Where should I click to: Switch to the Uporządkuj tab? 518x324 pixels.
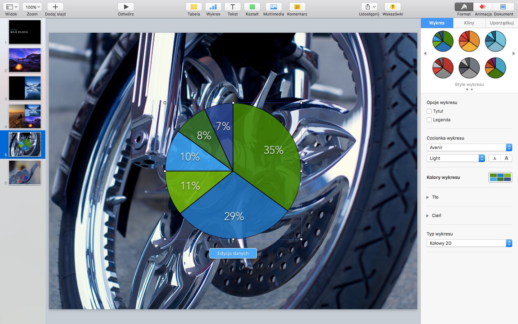501,23
